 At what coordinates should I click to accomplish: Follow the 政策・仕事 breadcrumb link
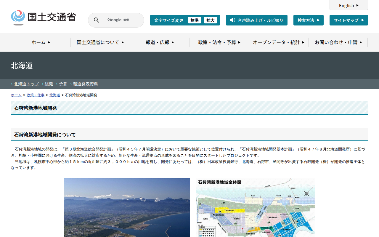(x=36, y=95)
